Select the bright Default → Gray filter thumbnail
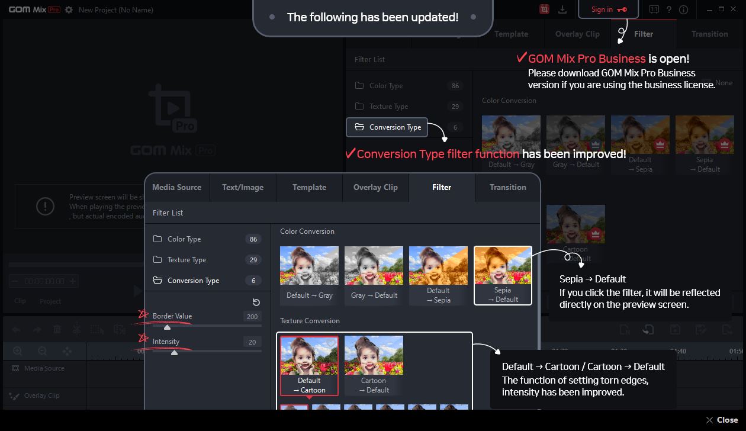 pos(309,275)
